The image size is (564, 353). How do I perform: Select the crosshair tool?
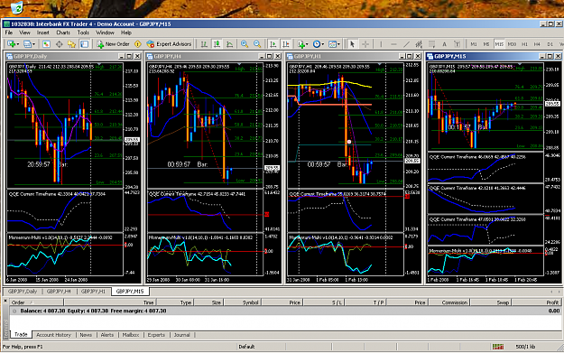pos(365,44)
